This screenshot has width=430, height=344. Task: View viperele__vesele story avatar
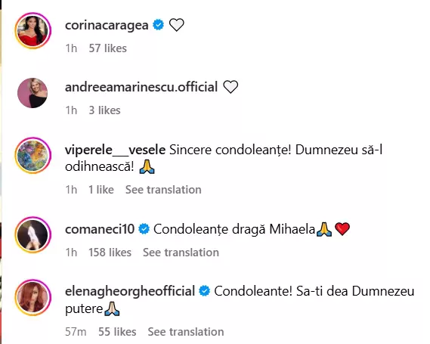point(33,155)
